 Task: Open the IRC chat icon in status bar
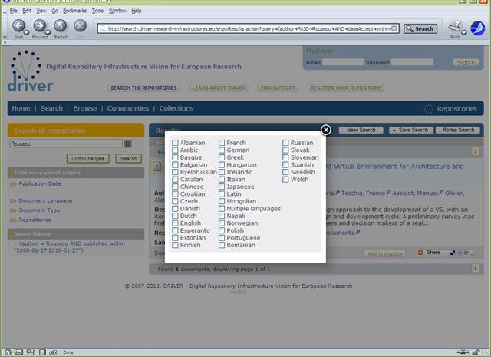pyautogui.click(x=53, y=352)
